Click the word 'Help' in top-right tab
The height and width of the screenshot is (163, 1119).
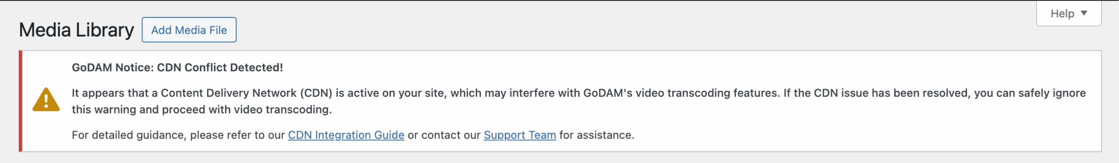pos(1062,13)
